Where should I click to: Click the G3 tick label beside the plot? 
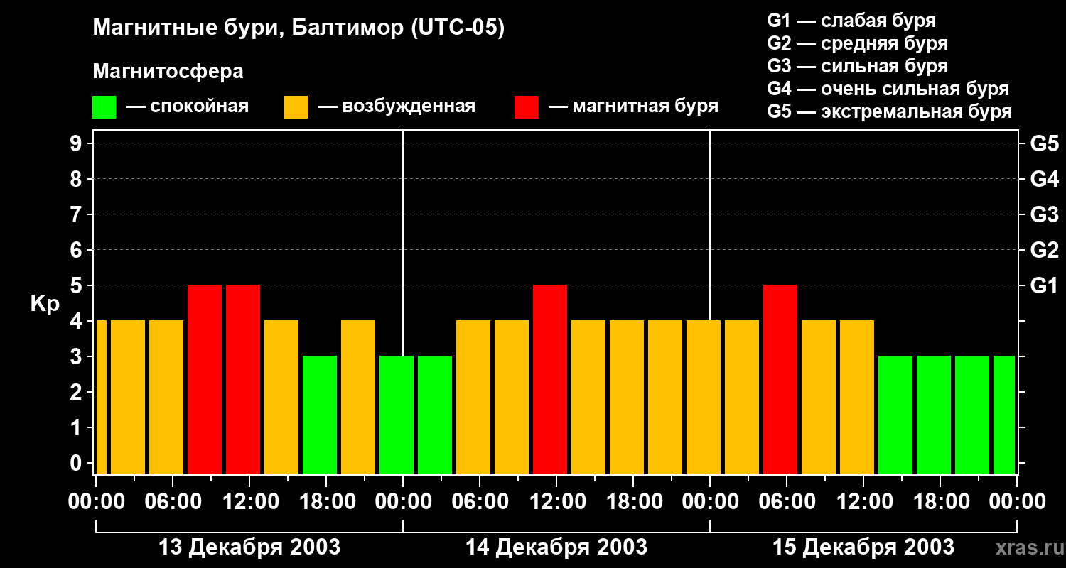1045,214
